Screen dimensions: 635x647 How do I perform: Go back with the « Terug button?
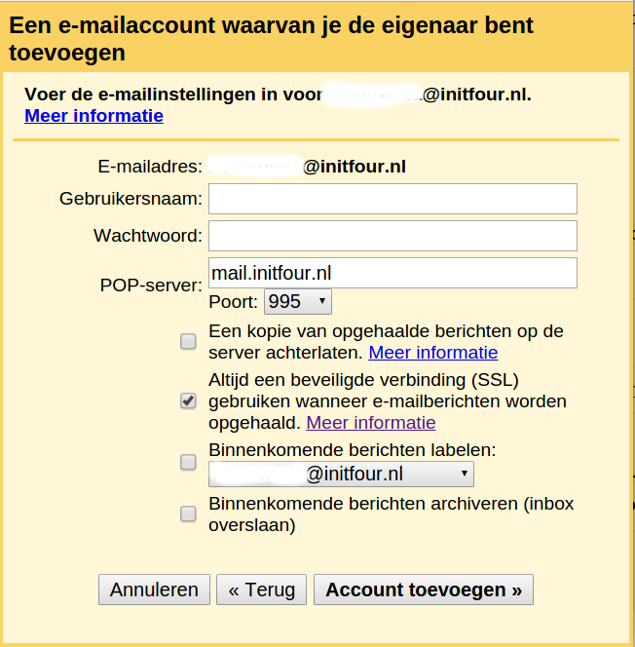pos(261,590)
